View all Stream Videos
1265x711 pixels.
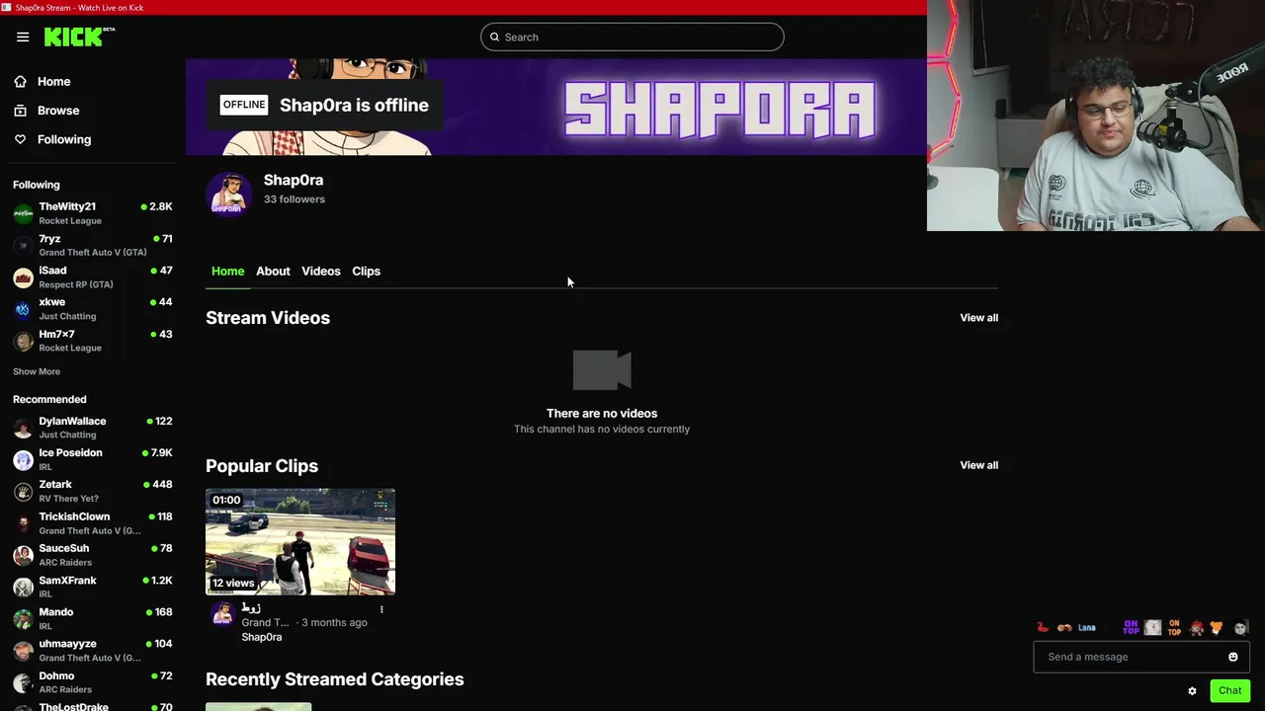pyautogui.click(x=978, y=318)
